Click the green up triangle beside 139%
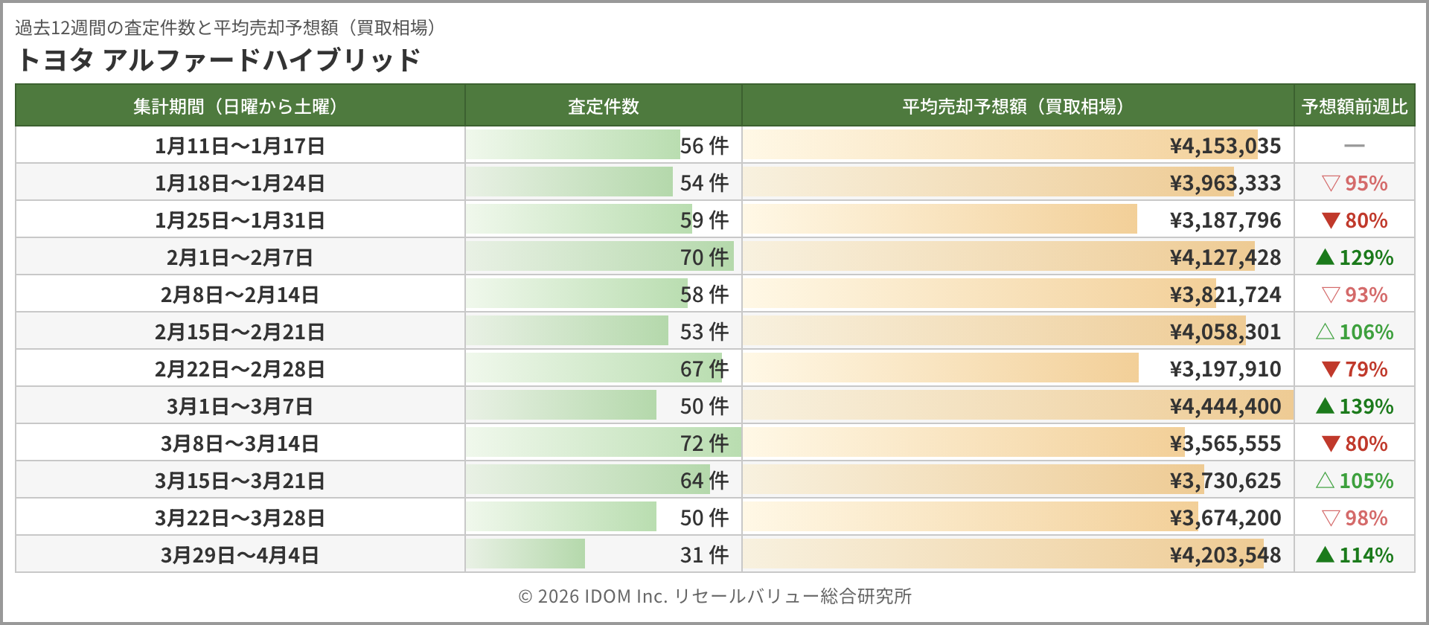 click(x=1325, y=406)
